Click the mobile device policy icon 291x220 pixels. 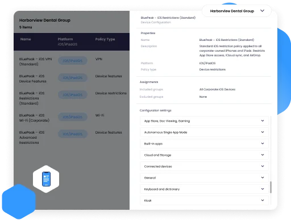46,179
